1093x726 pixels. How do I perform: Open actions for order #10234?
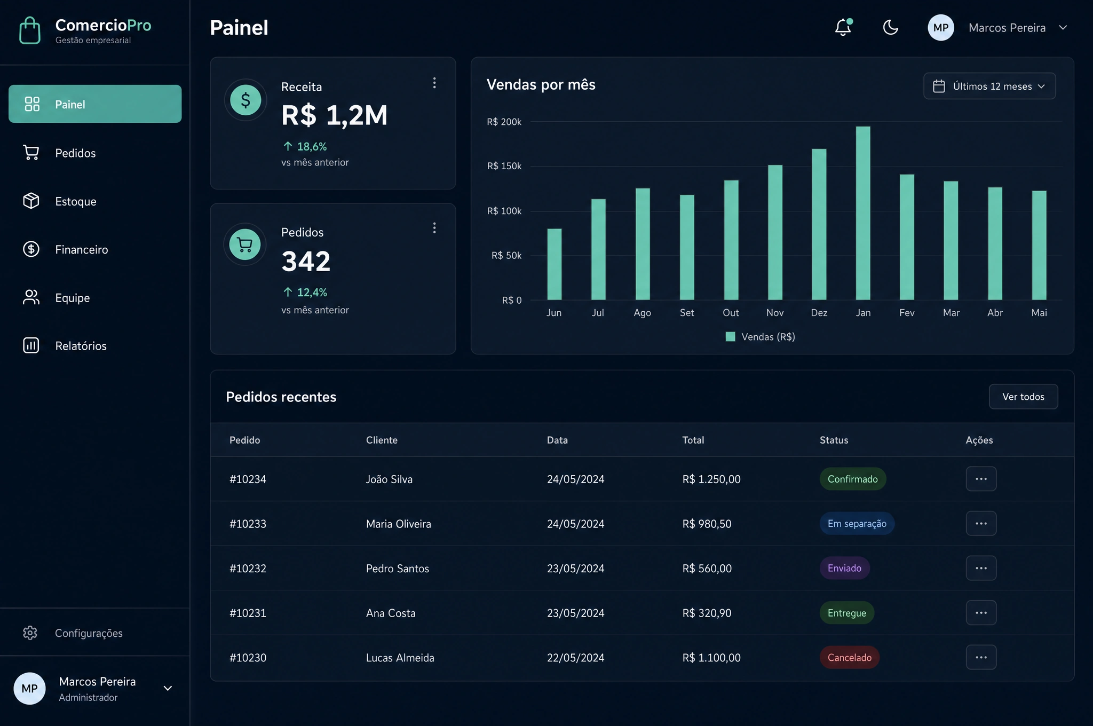coord(981,479)
